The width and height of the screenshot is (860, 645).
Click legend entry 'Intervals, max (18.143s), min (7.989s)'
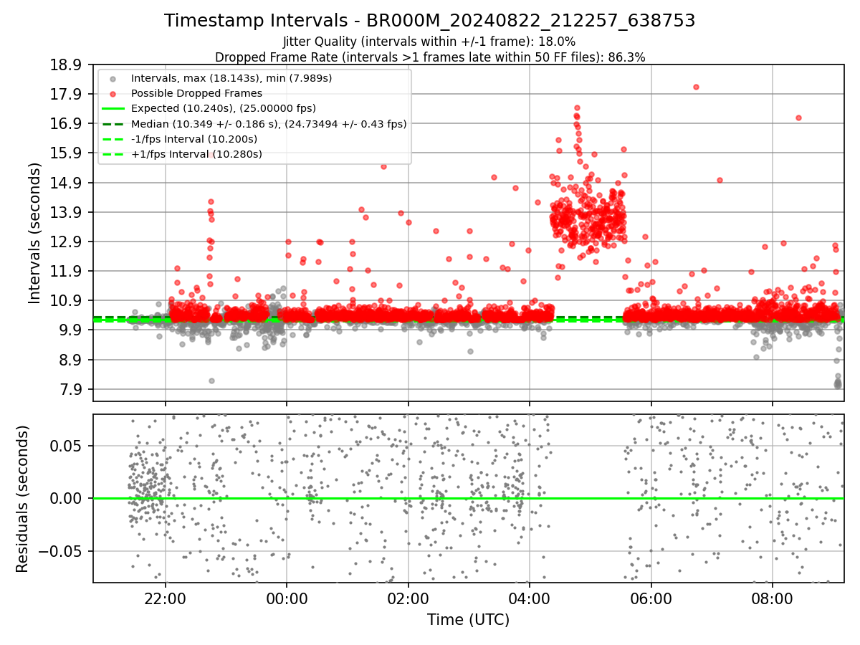231,78
